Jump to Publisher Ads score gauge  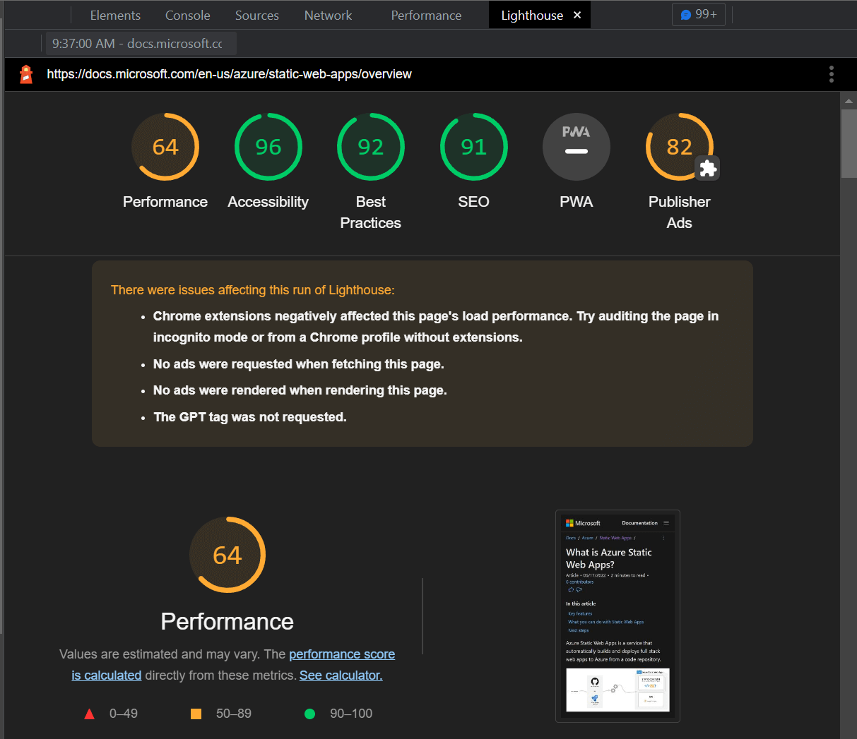point(679,147)
